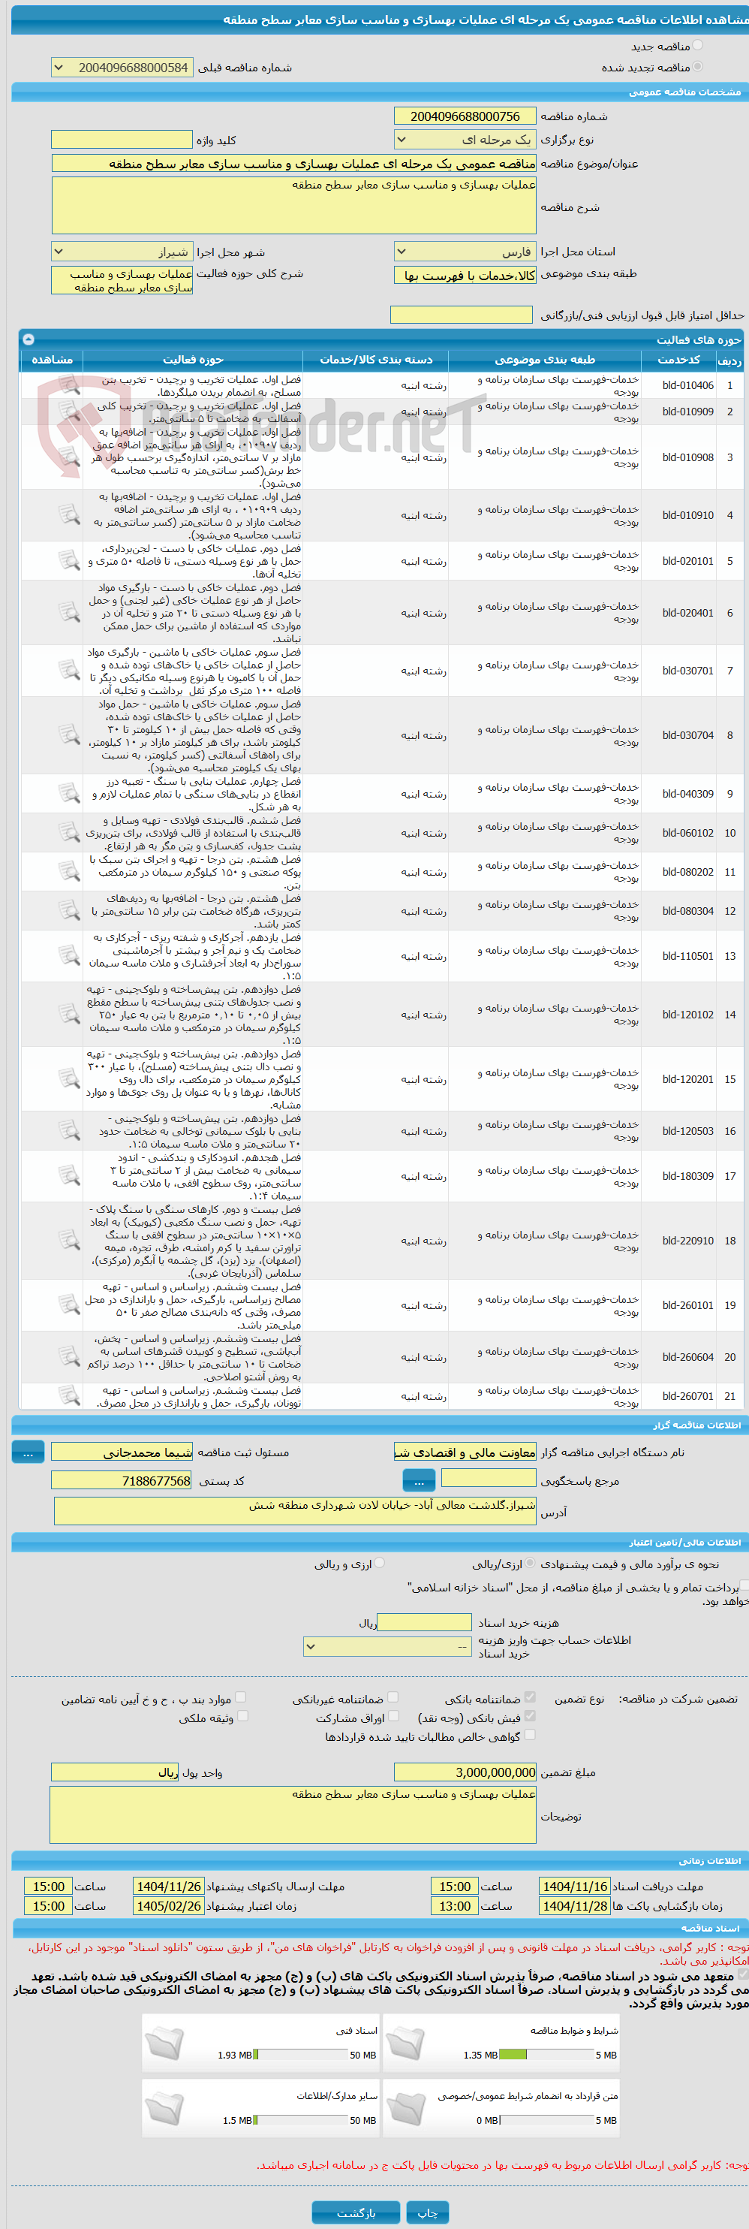Open view icon for row bld-260101

pos(69,1305)
